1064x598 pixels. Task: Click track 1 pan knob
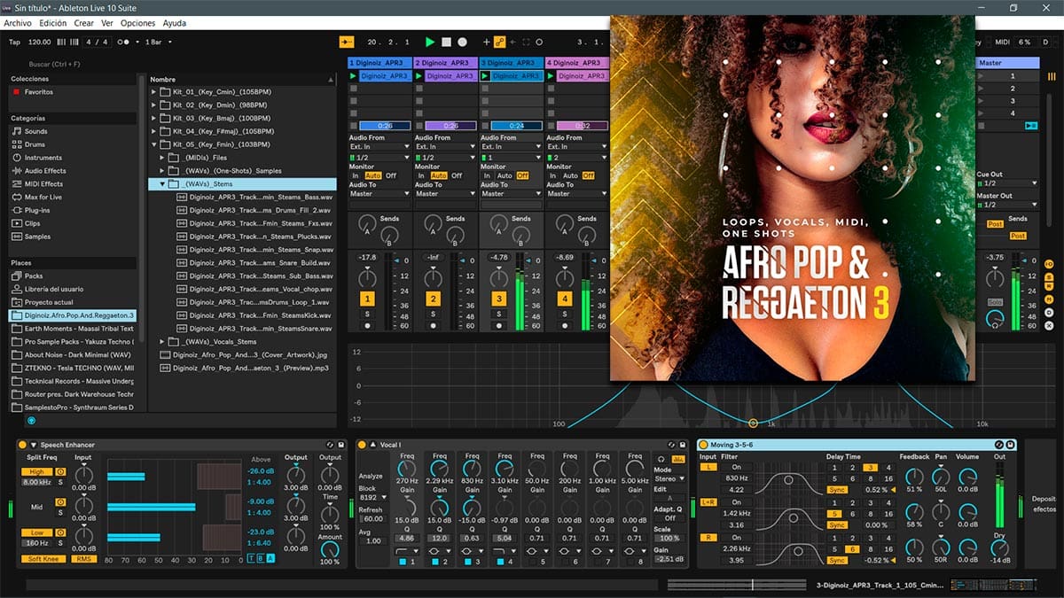(x=367, y=277)
